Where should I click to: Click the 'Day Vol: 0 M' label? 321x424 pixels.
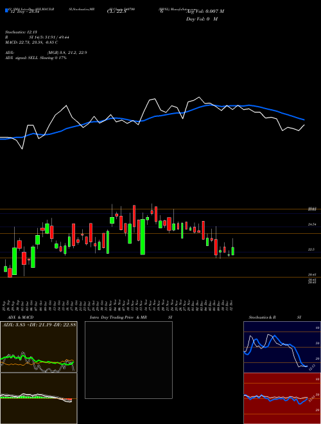[202, 19]
